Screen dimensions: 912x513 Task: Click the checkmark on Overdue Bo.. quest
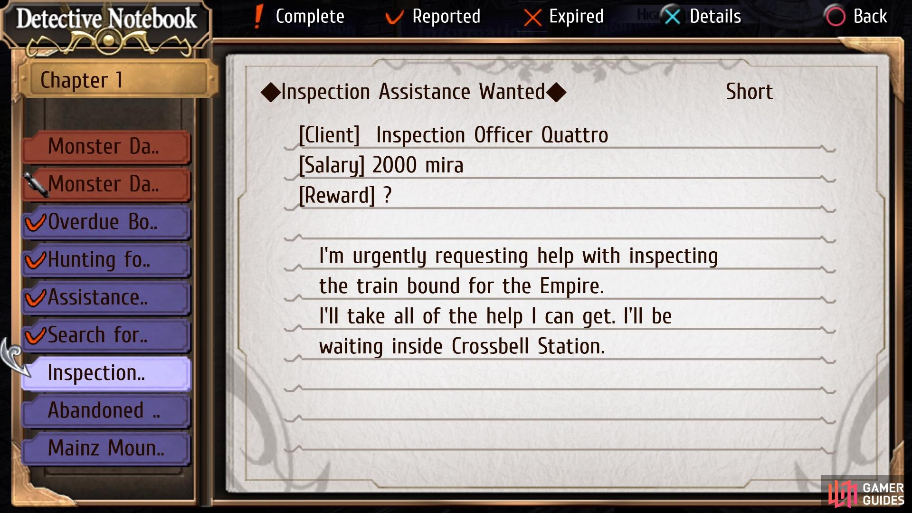(35, 222)
